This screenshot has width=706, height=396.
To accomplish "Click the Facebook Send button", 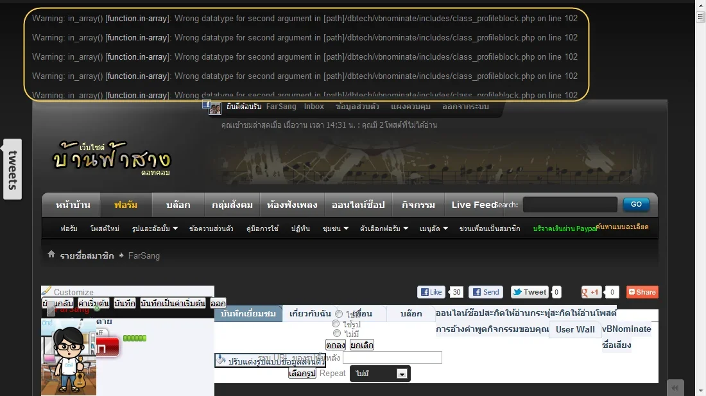I will tap(486, 292).
